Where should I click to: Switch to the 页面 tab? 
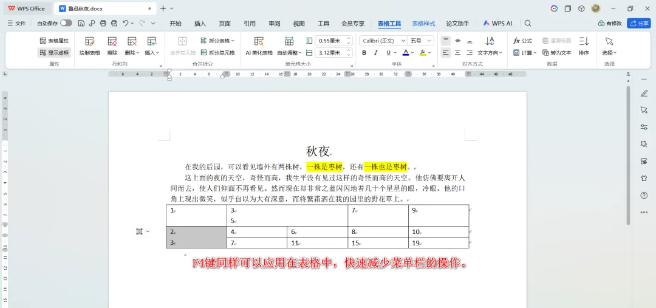pyautogui.click(x=225, y=24)
